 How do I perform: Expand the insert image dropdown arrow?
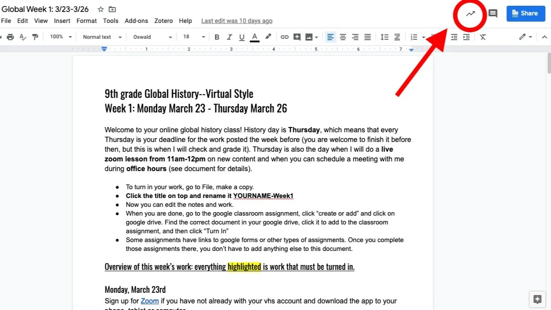316,37
